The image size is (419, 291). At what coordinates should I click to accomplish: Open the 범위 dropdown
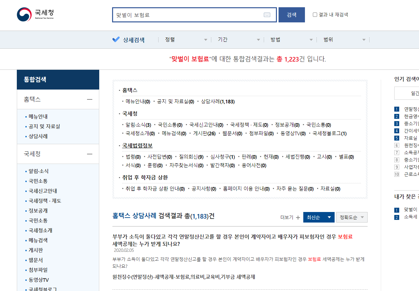pos(344,40)
